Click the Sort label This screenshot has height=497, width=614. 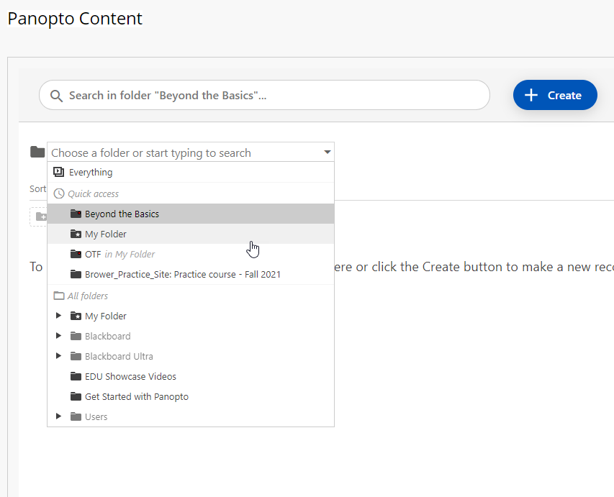click(x=37, y=189)
